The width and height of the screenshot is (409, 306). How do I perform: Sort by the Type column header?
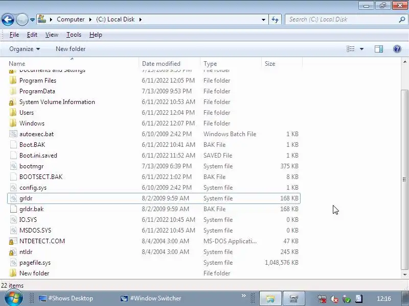point(210,63)
